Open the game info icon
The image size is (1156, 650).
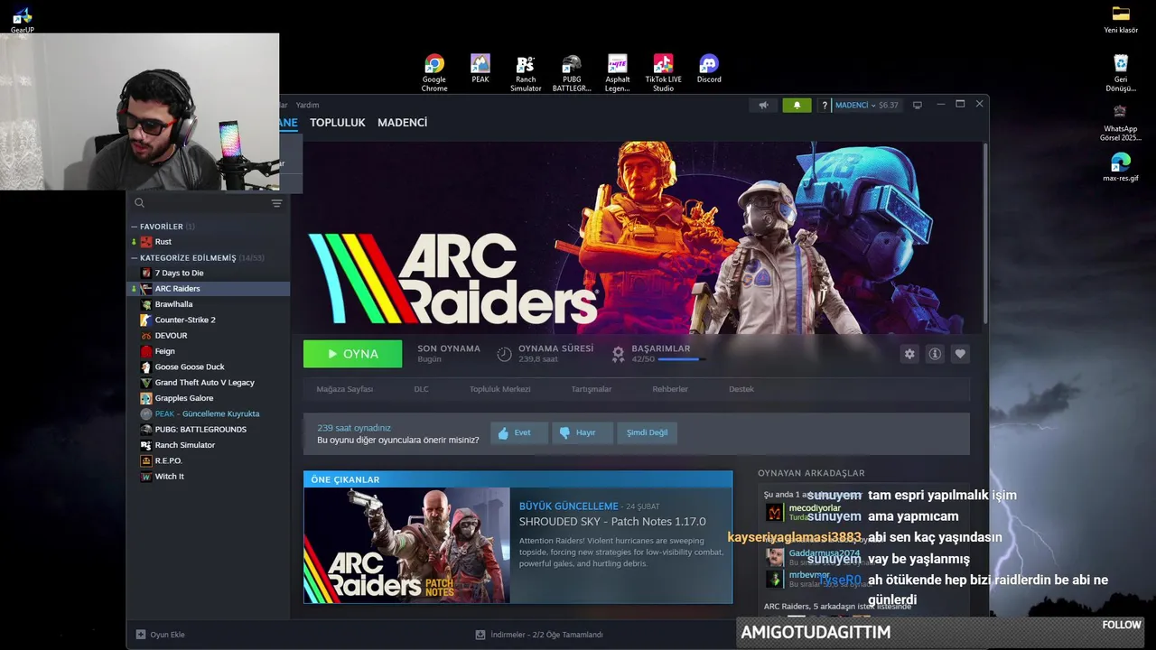click(x=935, y=354)
